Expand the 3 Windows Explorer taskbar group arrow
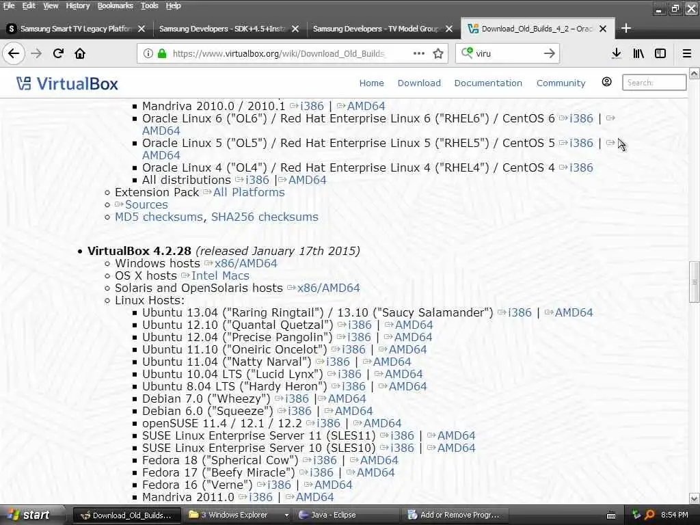The height and width of the screenshot is (525, 700). (286, 515)
